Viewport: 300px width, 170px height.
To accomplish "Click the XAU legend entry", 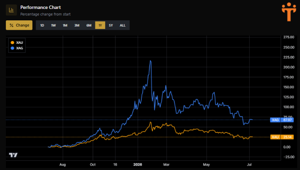I will pos(17,43).
